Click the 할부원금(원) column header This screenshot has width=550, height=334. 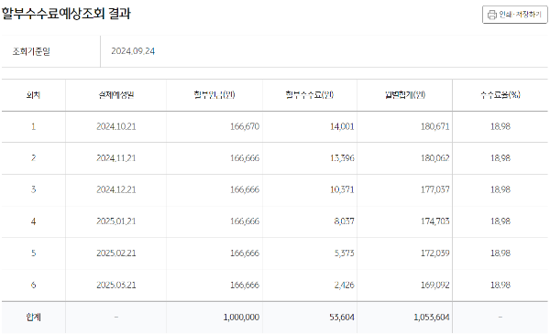[x=214, y=95]
